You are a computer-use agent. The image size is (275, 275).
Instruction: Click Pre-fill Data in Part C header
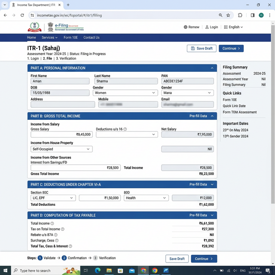tap(198, 184)
